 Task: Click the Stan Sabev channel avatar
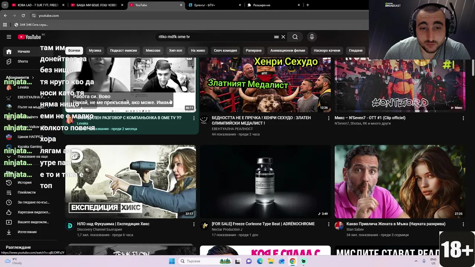(339, 225)
